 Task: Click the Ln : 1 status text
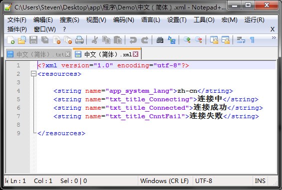[18, 181]
